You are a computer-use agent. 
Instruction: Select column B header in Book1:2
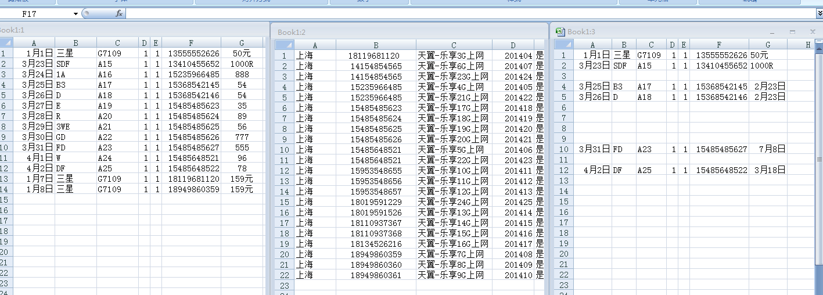(x=376, y=45)
